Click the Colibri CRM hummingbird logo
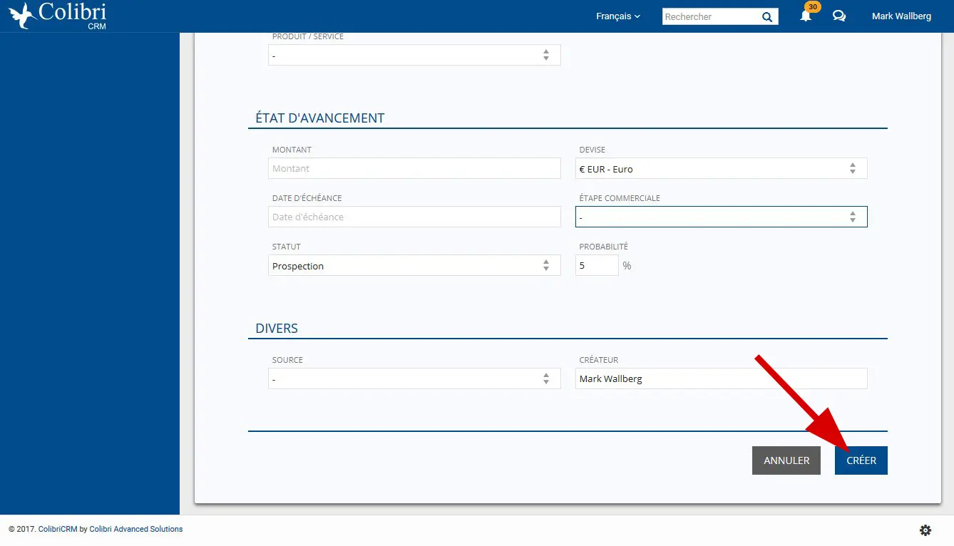The height and width of the screenshot is (546, 954). point(57,16)
